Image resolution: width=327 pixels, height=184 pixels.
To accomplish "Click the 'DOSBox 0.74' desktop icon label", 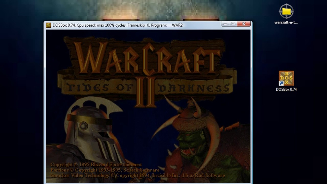I will click(286, 89).
